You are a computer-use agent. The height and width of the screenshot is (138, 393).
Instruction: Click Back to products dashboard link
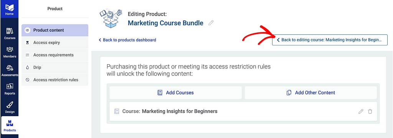127,40
